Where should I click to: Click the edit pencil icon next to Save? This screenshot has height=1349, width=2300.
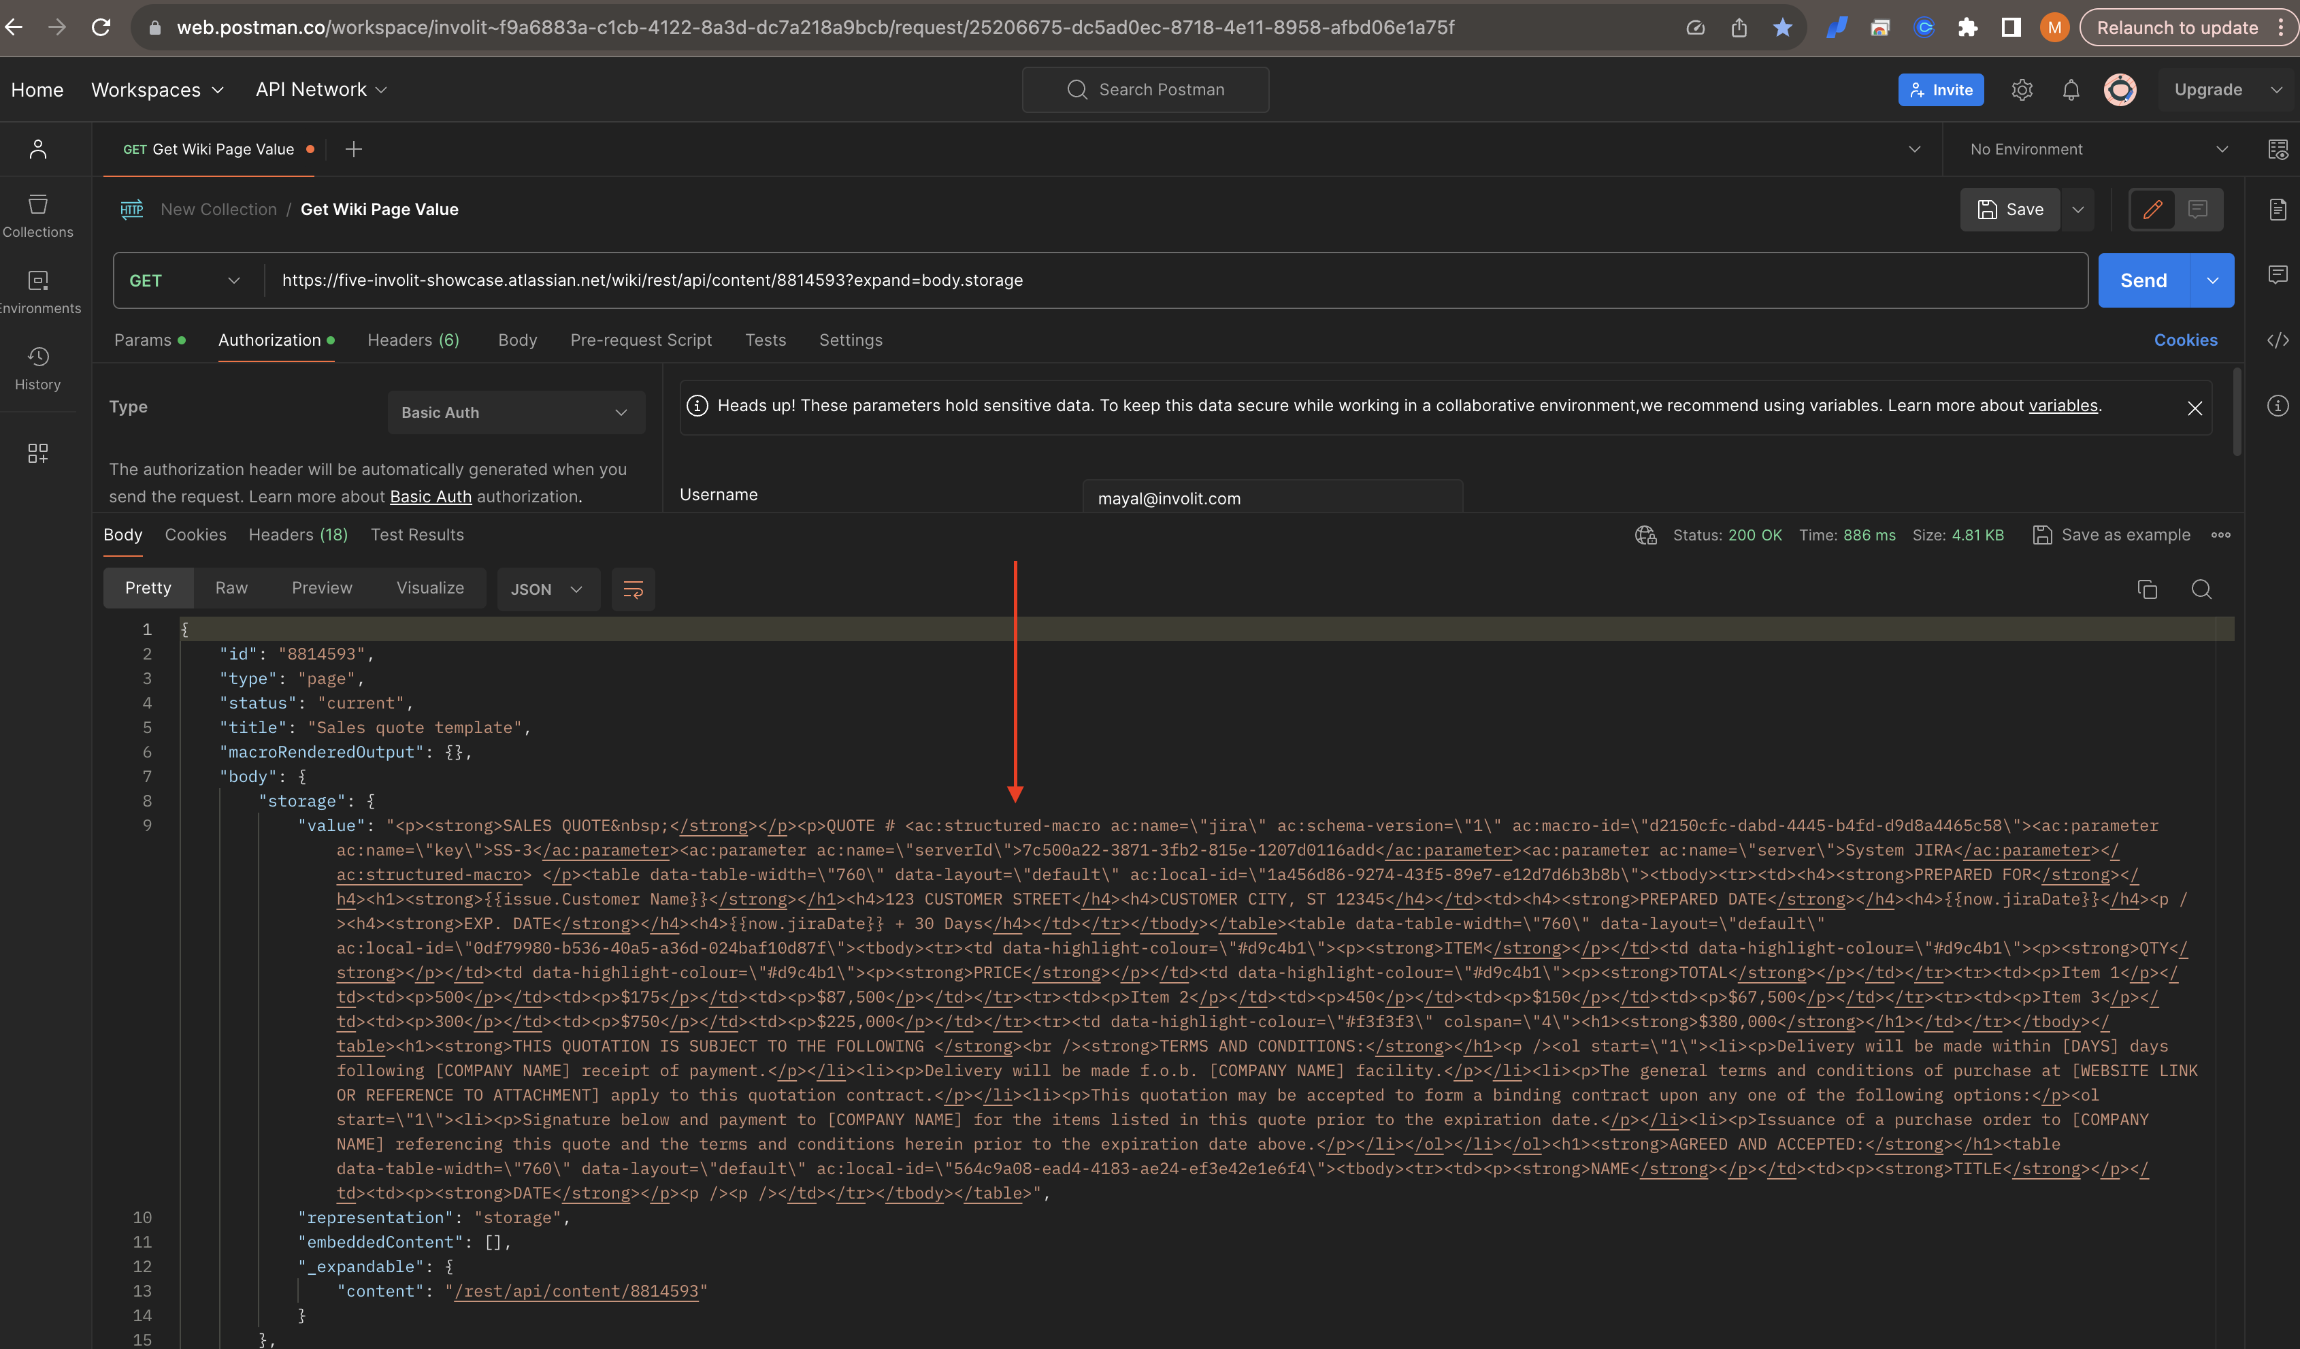point(2152,209)
